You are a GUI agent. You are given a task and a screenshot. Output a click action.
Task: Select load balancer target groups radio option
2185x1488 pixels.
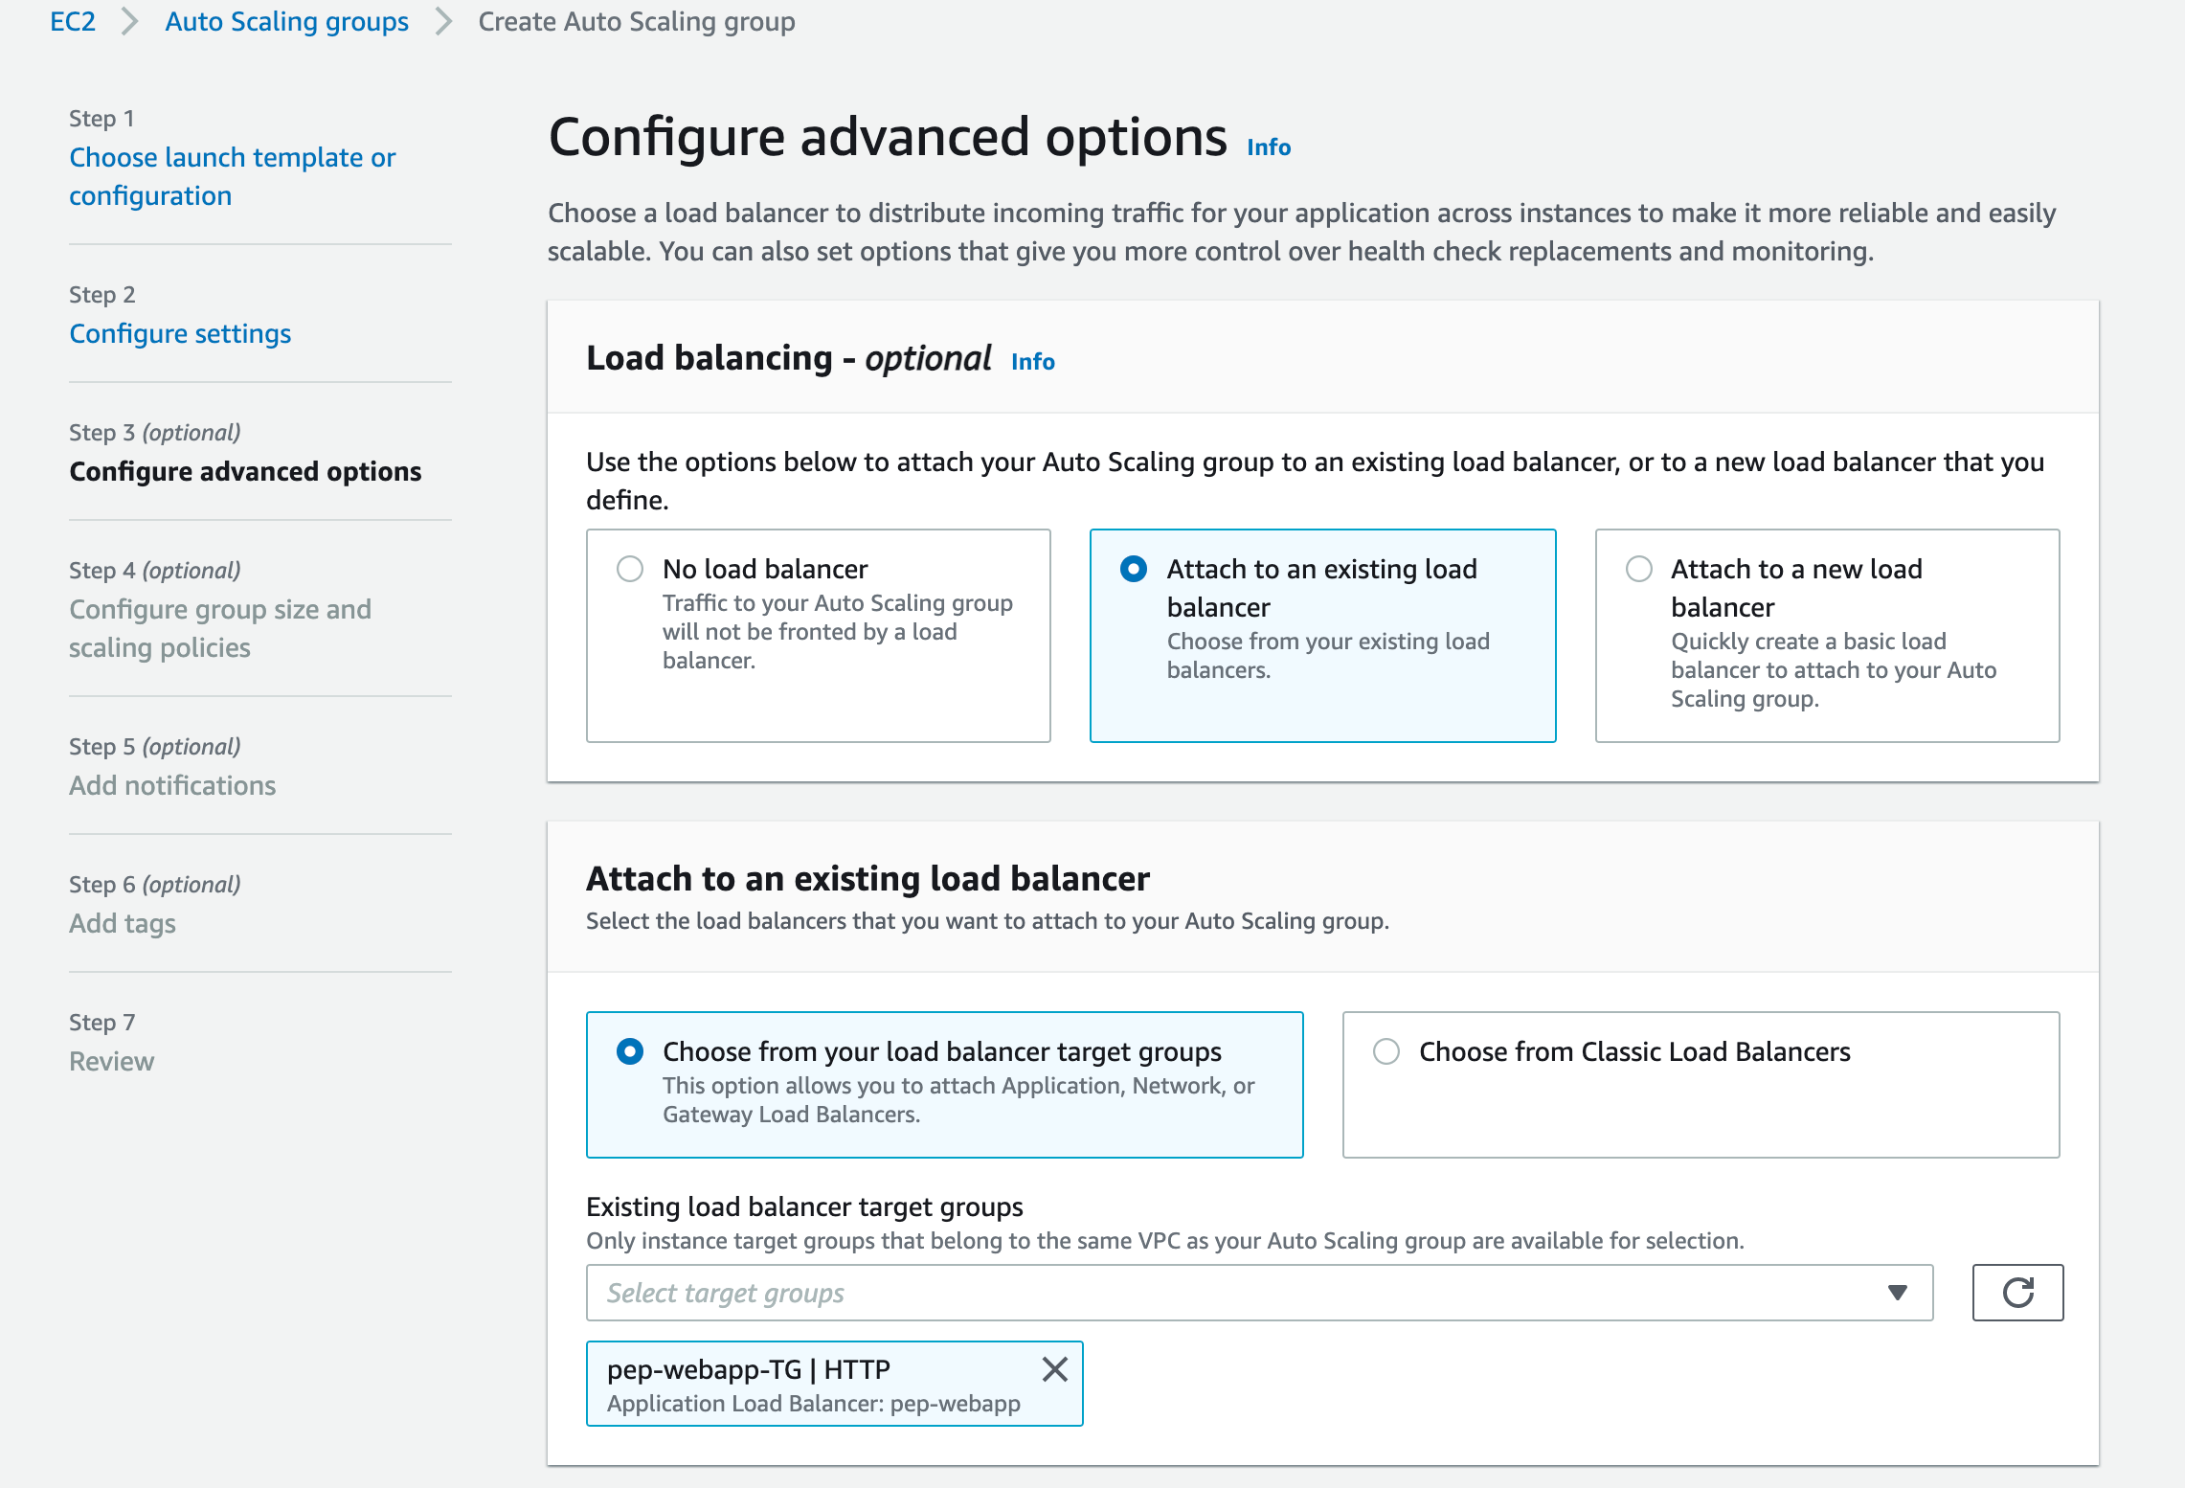(x=630, y=1051)
